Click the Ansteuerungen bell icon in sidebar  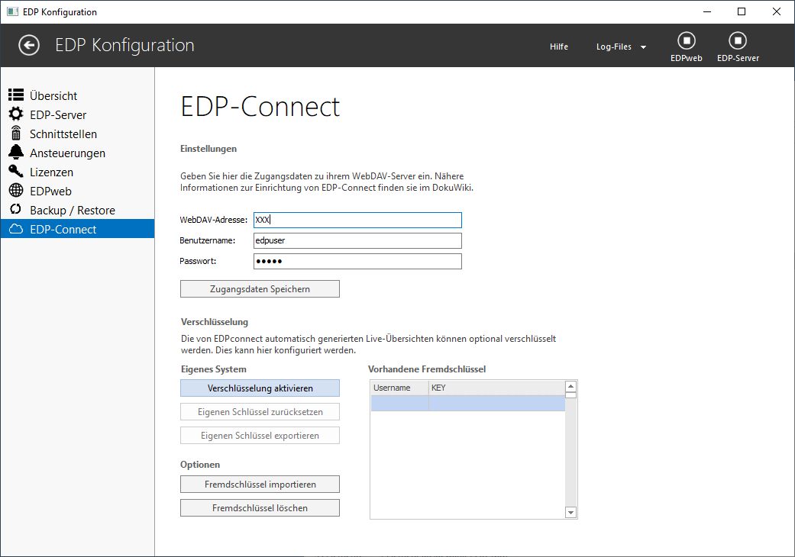[x=16, y=152]
